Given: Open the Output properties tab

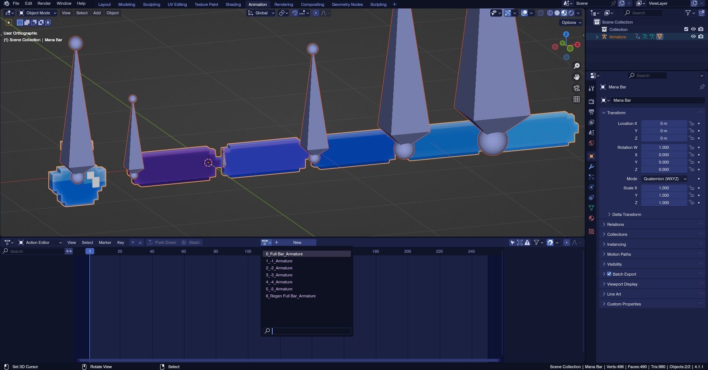Looking at the screenshot, I should (x=591, y=112).
